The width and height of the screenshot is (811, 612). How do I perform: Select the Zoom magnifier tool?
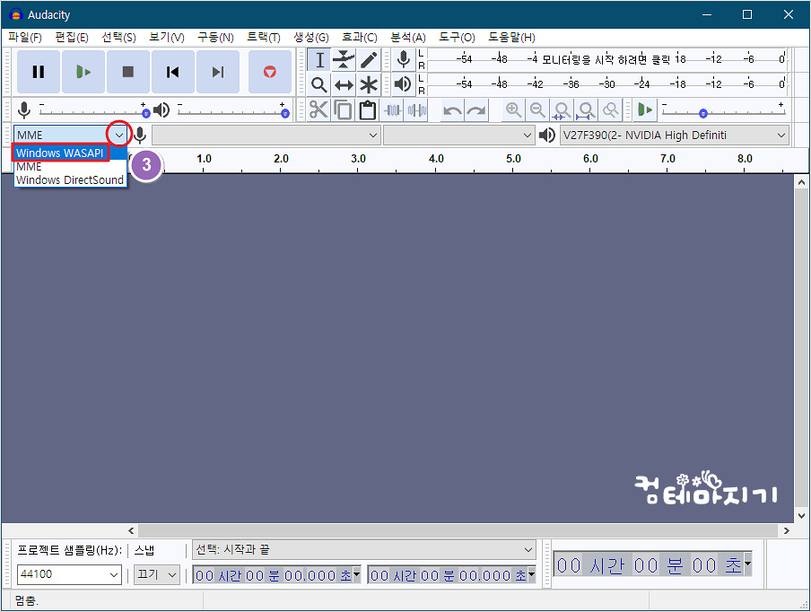pos(319,84)
